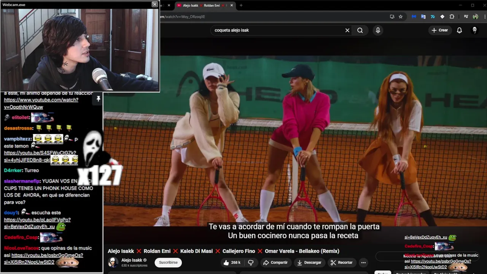Open the media control playlist icon

click(x=466, y=17)
